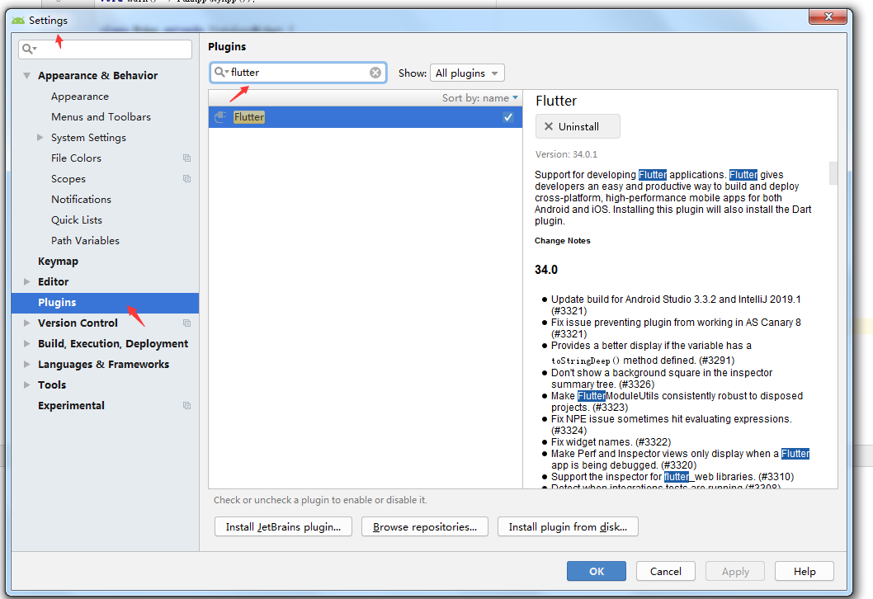
Task: Open Menus and Toolbars settings
Action: tap(101, 117)
